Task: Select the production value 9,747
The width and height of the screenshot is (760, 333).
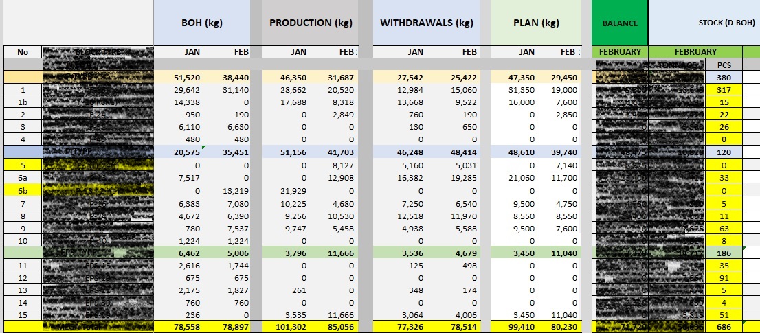Action: point(296,228)
